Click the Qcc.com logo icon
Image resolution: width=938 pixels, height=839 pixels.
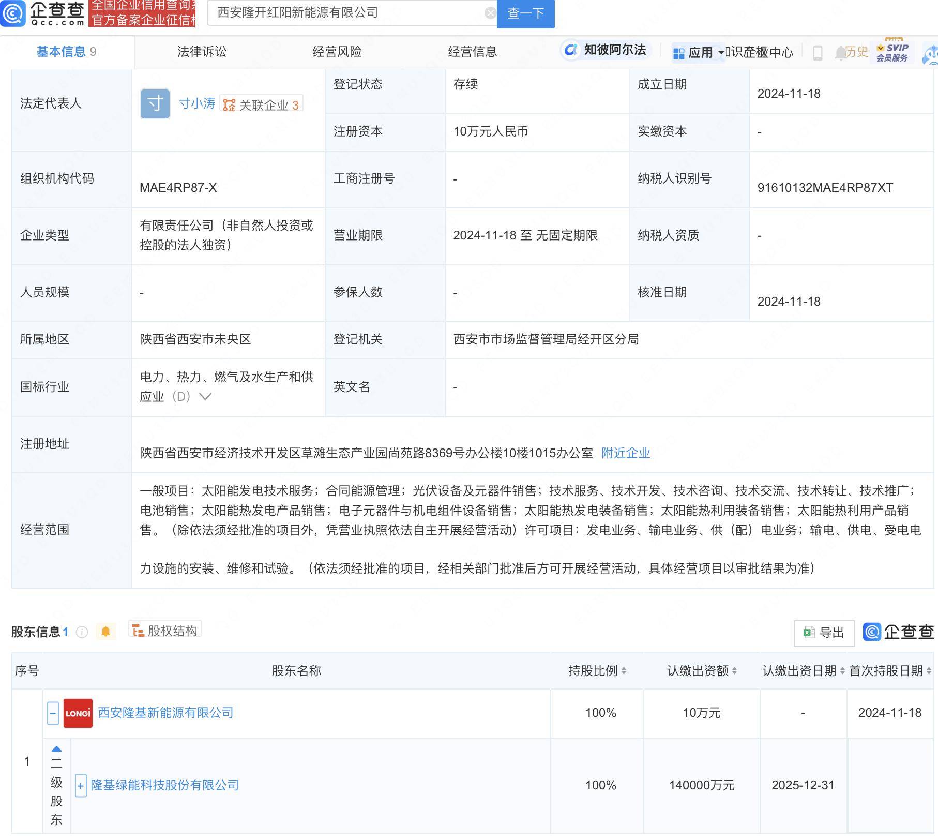(x=12, y=13)
